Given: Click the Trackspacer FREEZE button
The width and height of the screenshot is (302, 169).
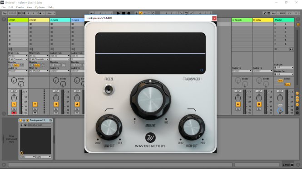Looking at the screenshot, I should (x=109, y=89).
